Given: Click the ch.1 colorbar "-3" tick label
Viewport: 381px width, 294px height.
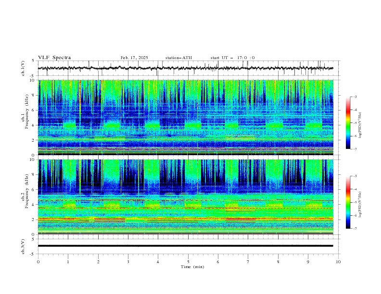Looking at the screenshot, I should coord(355,97).
